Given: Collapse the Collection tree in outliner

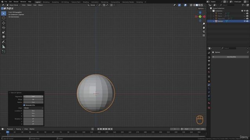Looking at the screenshot, I should [x=211, y=11].
